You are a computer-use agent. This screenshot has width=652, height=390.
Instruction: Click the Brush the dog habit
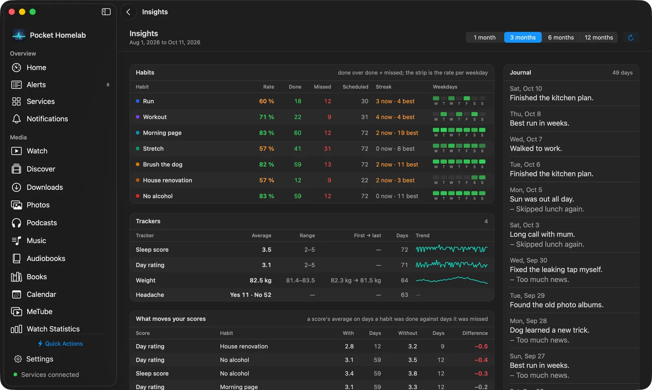click(x=163, y=165)
